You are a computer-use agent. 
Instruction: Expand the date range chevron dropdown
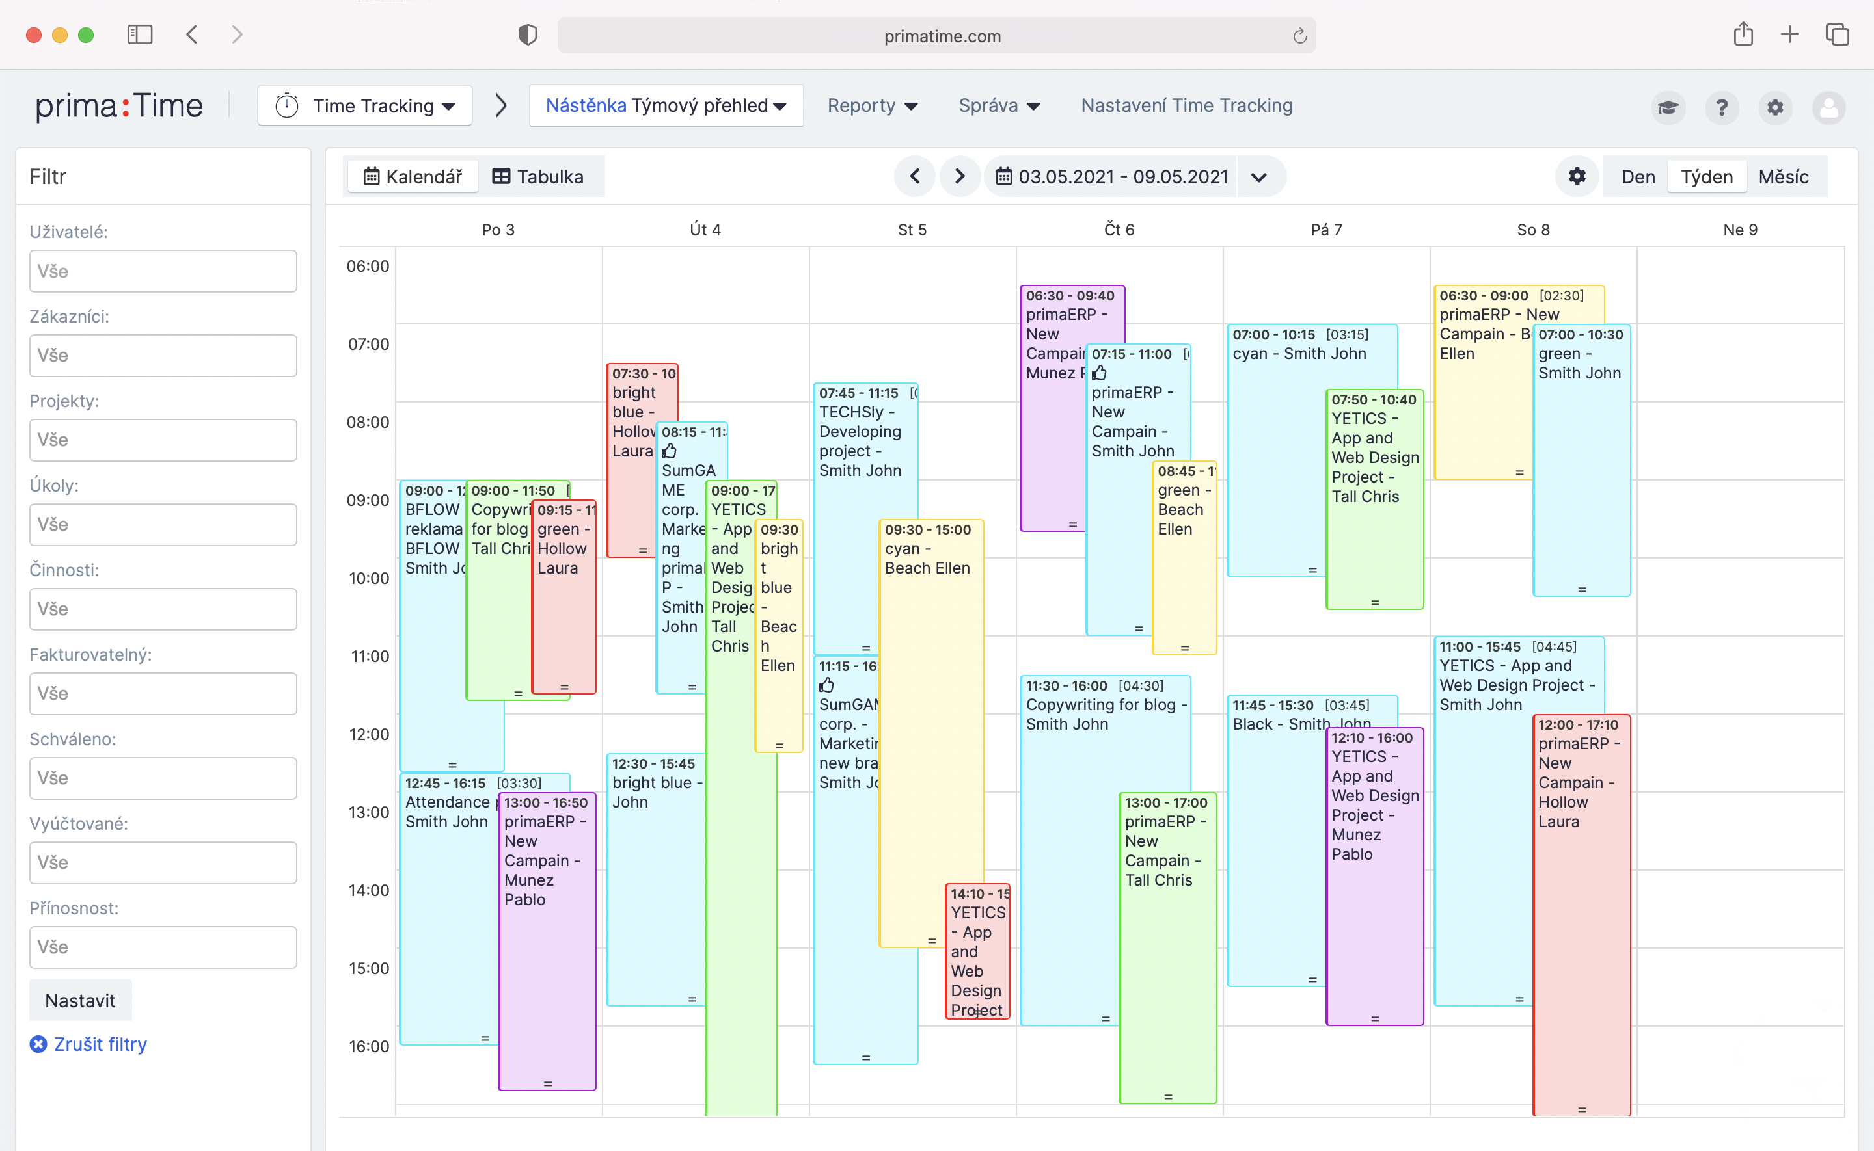[x=1258, y=177]
